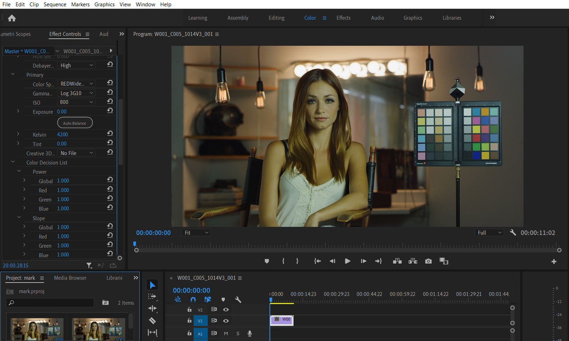Collapse the Color Decision List section
Screen dimensions: 569x341
pos(13,163)
